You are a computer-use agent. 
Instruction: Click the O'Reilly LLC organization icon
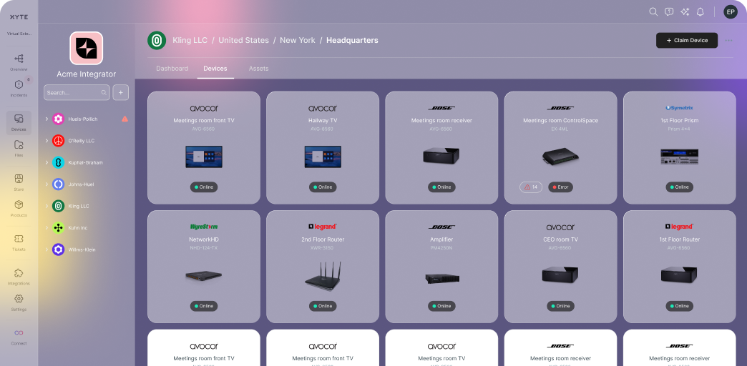(58, 141)
